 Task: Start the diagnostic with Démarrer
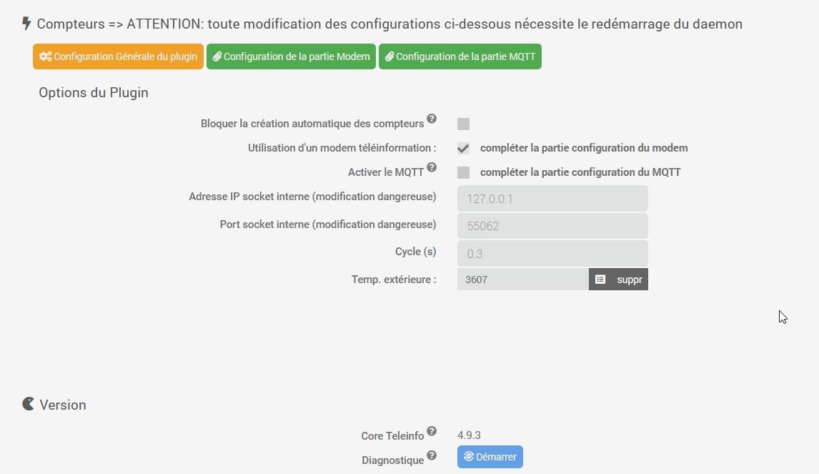[x=490, y=457]
